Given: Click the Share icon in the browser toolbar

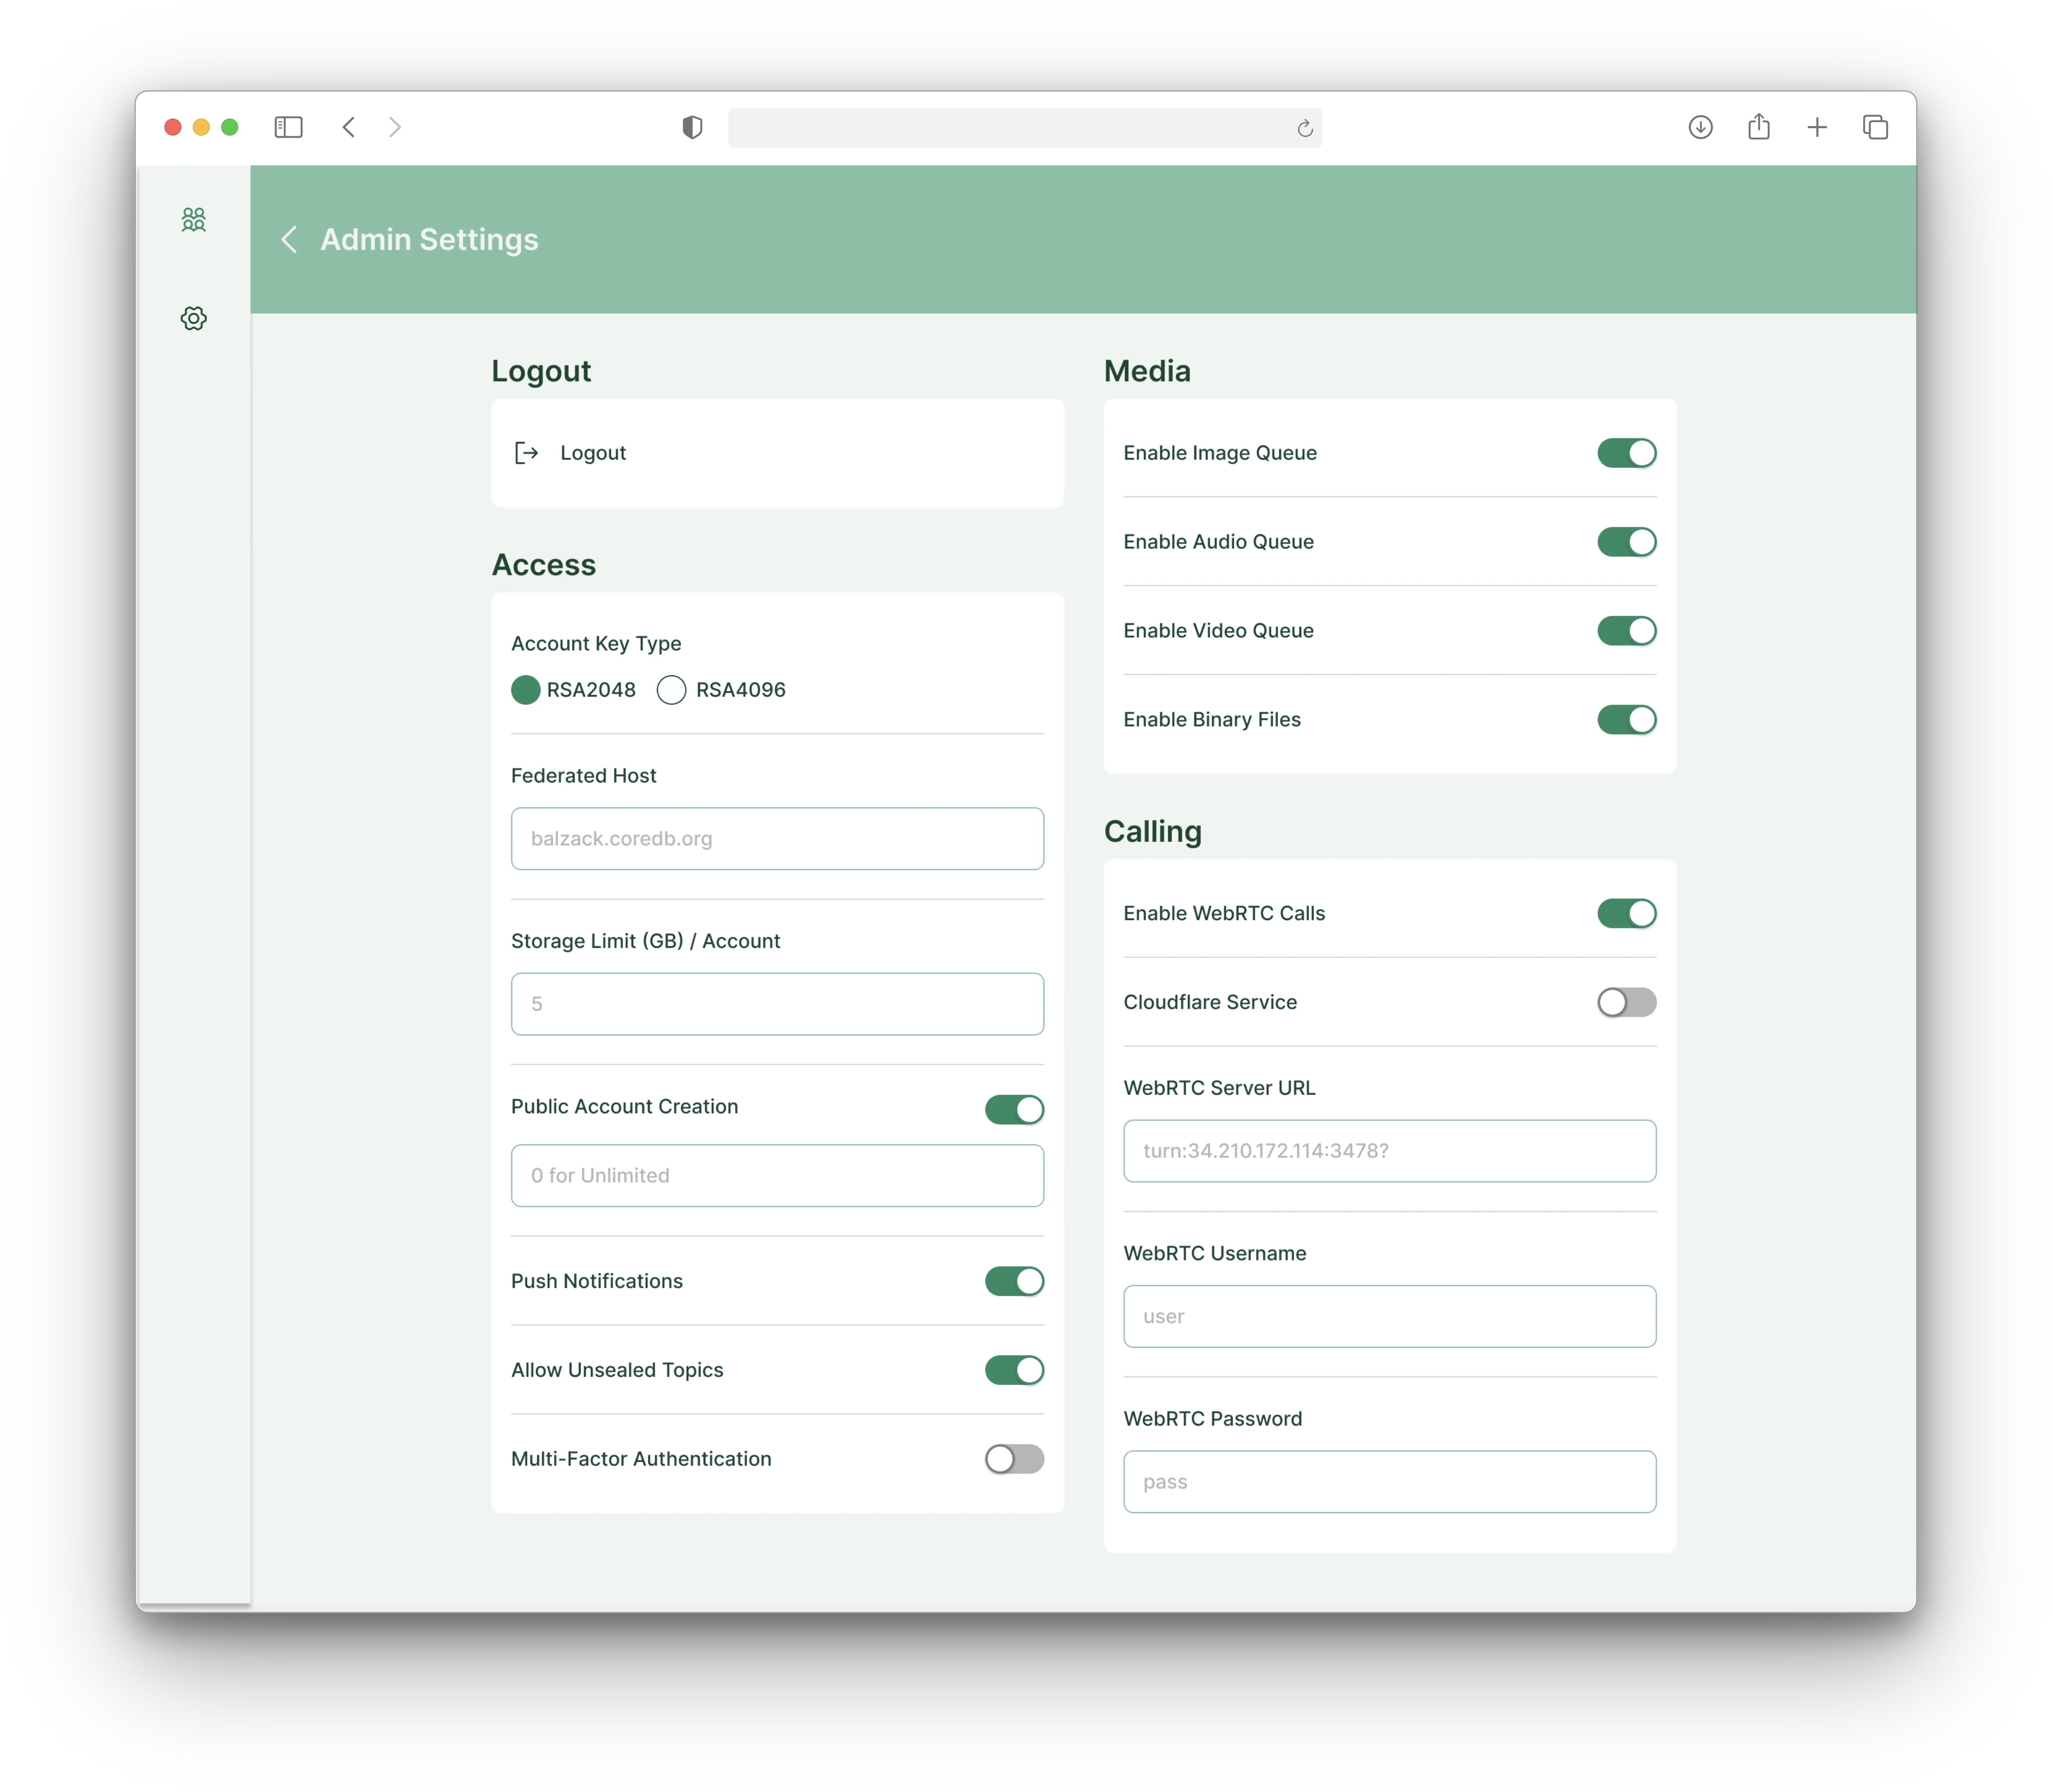Looking at the screenshot, I should tap(1759, 127).
